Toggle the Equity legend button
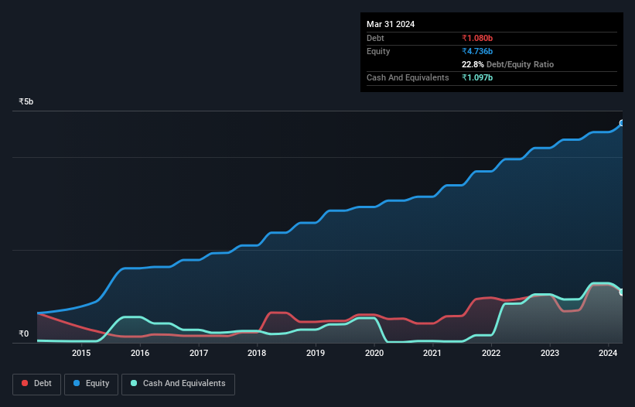 (x=91, y=384)
